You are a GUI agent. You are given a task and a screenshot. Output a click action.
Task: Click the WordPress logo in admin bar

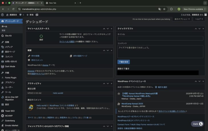pos(2,15)
